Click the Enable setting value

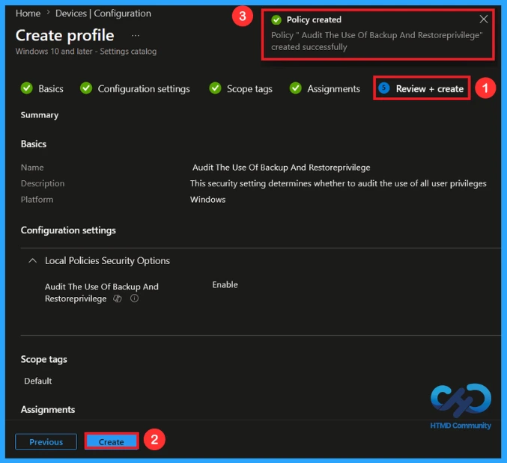[x=225, y=285]
